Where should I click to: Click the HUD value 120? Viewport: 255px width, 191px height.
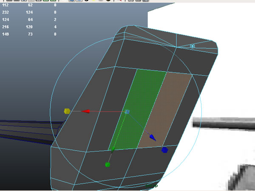pyautogui.click(x=29, y=27)
